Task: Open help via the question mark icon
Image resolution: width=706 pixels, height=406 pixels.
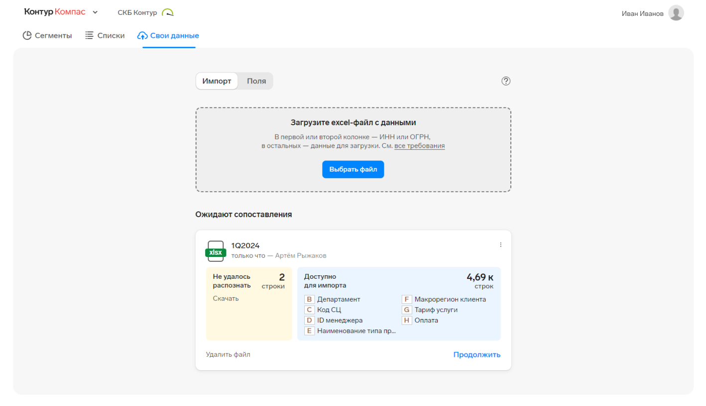Action: pos(506,81)
